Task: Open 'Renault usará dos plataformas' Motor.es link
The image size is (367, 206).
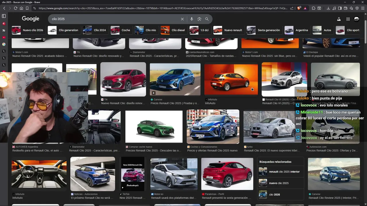Action: (x=174, y=198)
